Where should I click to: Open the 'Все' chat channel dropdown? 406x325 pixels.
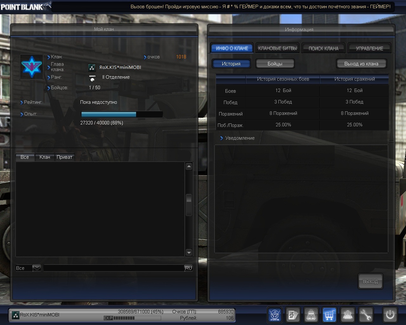(37, 268)
